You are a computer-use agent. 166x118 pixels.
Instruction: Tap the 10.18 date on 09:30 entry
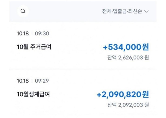point(23,34)
